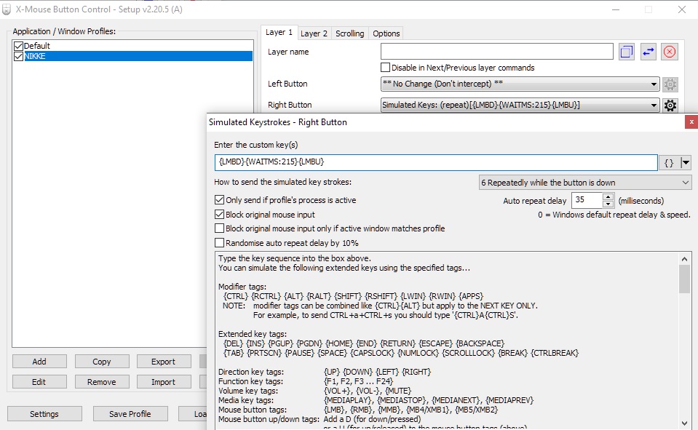The width and height of the screenshot is (698, 430).
Task: Click the Import button
Action: 163,382
